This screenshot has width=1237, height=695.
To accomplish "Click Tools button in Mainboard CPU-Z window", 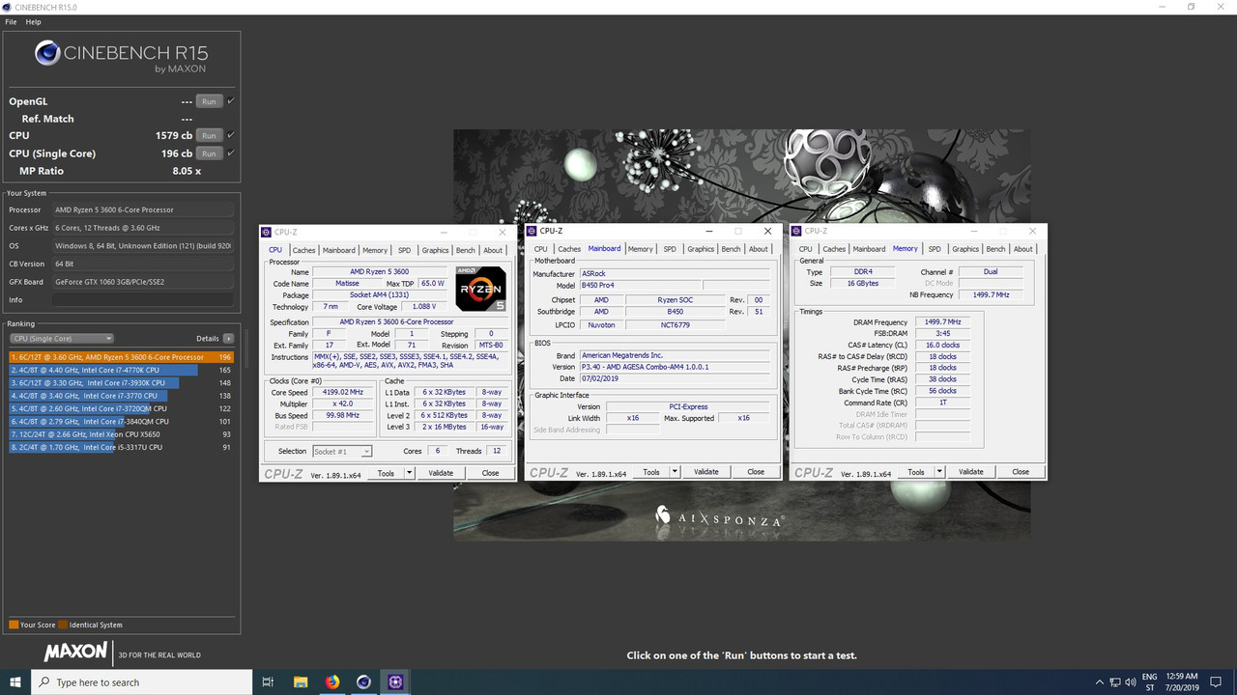I will (651, 472).
